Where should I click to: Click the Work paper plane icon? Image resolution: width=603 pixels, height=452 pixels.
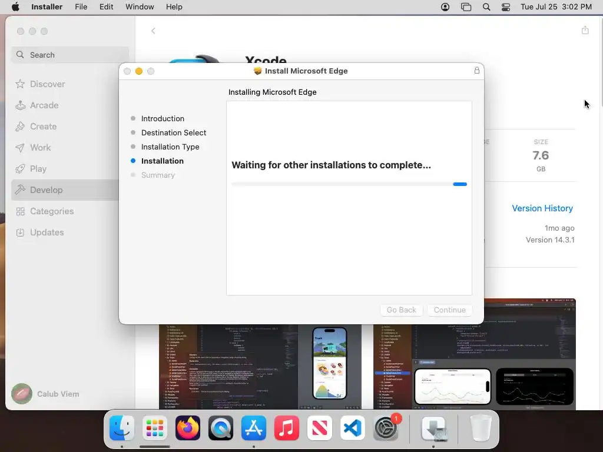coord(20,148)
